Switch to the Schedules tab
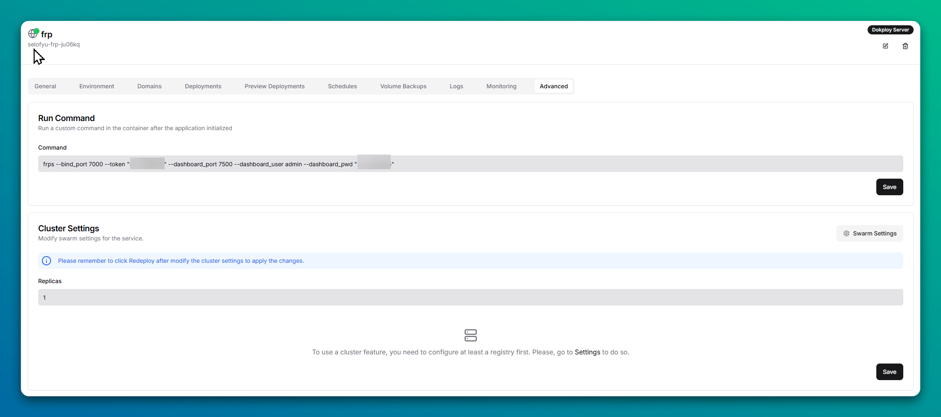This screenshot has height=417, width=941. click(x=342, y=86)
